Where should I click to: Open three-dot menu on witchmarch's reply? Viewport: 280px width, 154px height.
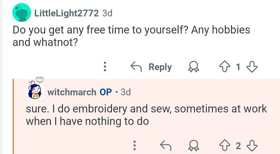click(135, 146)
